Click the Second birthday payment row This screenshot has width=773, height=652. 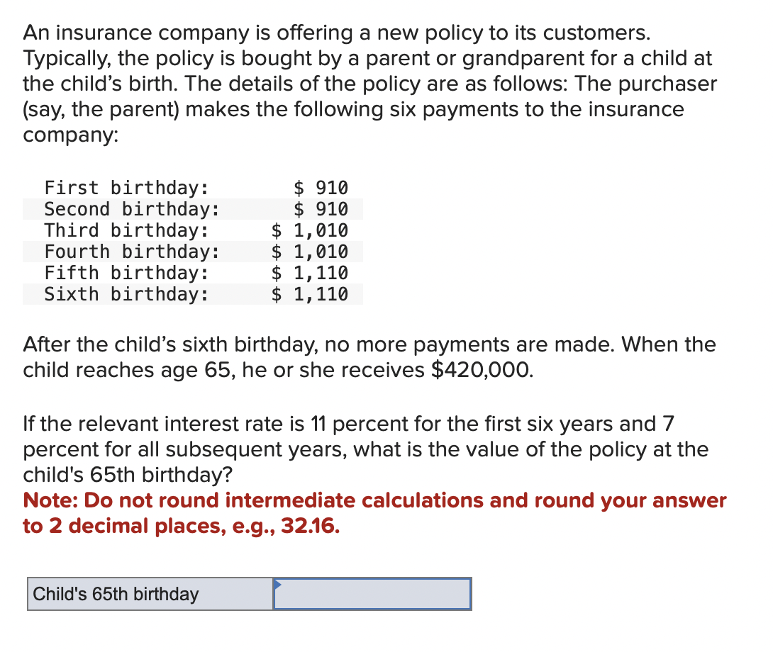[193, 209]
